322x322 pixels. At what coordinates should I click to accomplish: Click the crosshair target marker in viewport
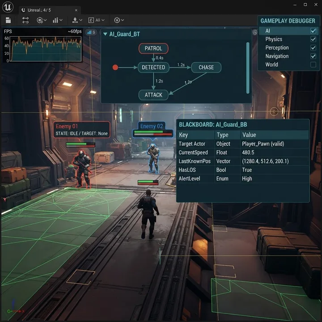pos(274,111)
